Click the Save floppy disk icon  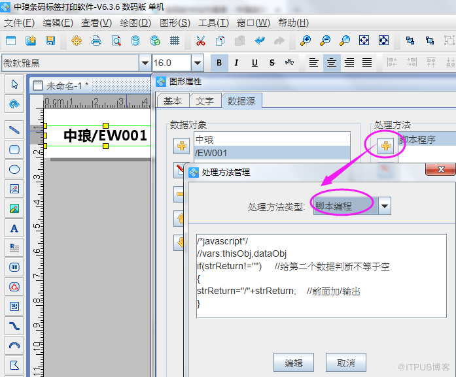tap(50, 41)
